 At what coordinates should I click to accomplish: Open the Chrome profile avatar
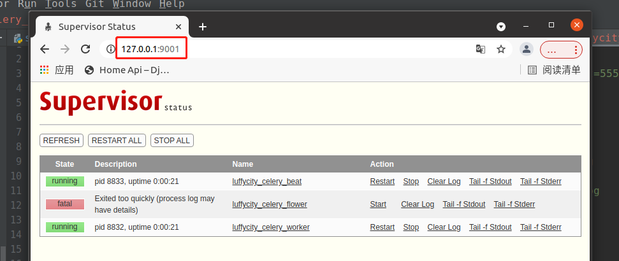coord(526,49)
